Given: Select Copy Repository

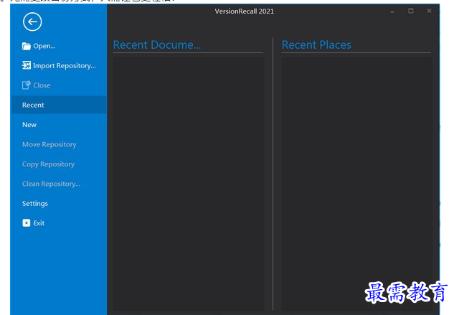Looking at the screenshot, I should (48, 164).
